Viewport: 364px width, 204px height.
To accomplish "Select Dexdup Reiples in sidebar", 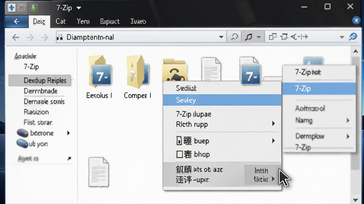I will click(40, 80).
